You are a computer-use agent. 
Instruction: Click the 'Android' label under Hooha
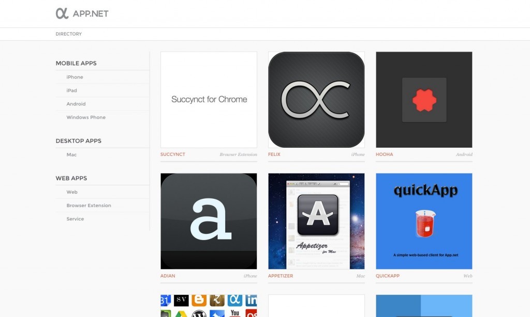[x=464, y=154]
